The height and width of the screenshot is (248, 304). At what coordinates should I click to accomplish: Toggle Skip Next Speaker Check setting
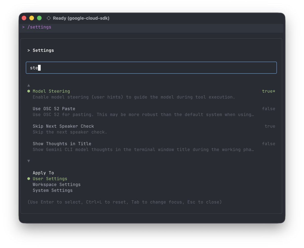coord(63,126)
